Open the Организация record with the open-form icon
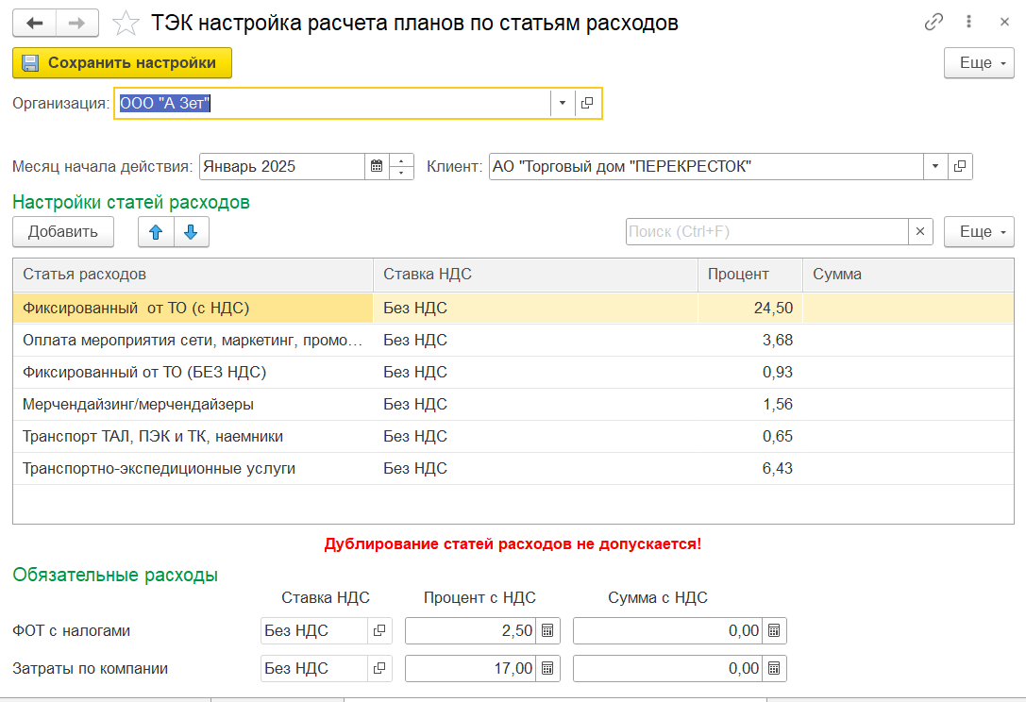 (x=587, y=103)
